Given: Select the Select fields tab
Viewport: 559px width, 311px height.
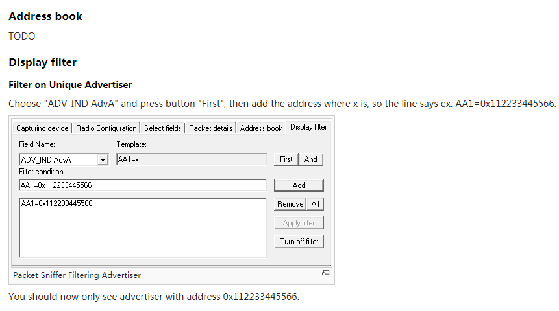Looking at the screenshot, I should point(163,128).
